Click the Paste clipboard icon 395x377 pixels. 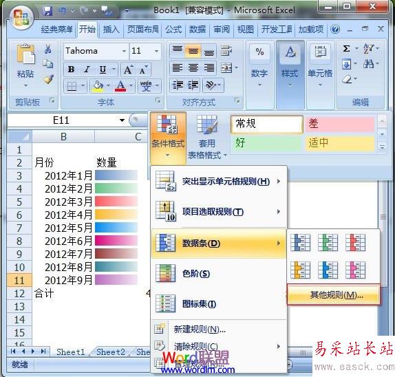click(25, 54)
